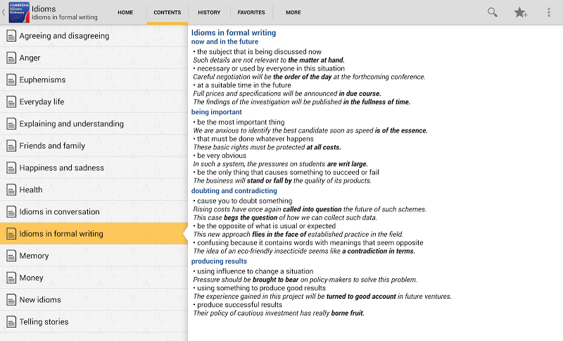
Task: Click the article title 'Idioms in formal writing'
Action: (234, 32)
